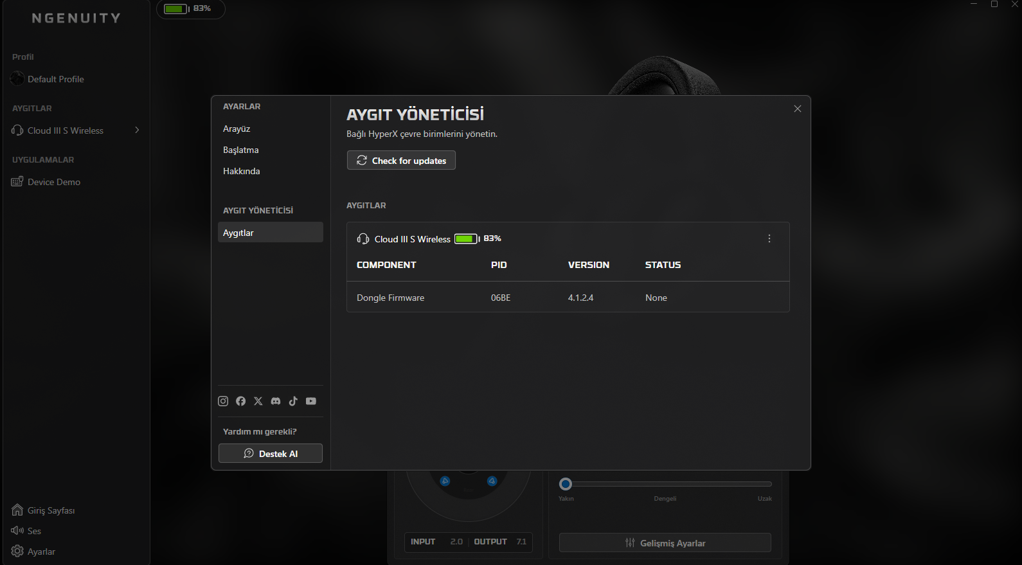
Task: Click the STATUS column header
Action: pos(663,265)
